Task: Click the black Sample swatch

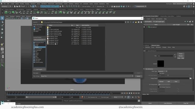Action: [161, 64]
